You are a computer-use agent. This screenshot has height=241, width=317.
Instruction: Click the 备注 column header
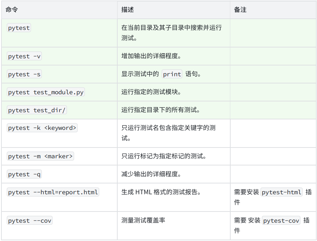(240, 9)
